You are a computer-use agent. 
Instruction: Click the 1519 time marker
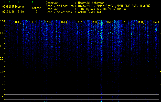coord(141,22)
